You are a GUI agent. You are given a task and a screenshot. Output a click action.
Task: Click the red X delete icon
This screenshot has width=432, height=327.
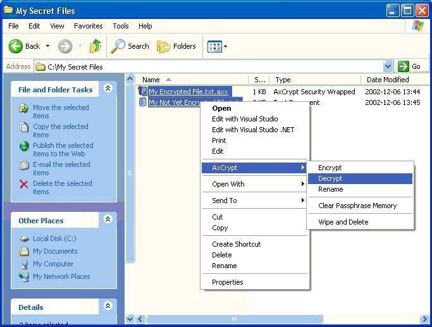pos(24,184)
